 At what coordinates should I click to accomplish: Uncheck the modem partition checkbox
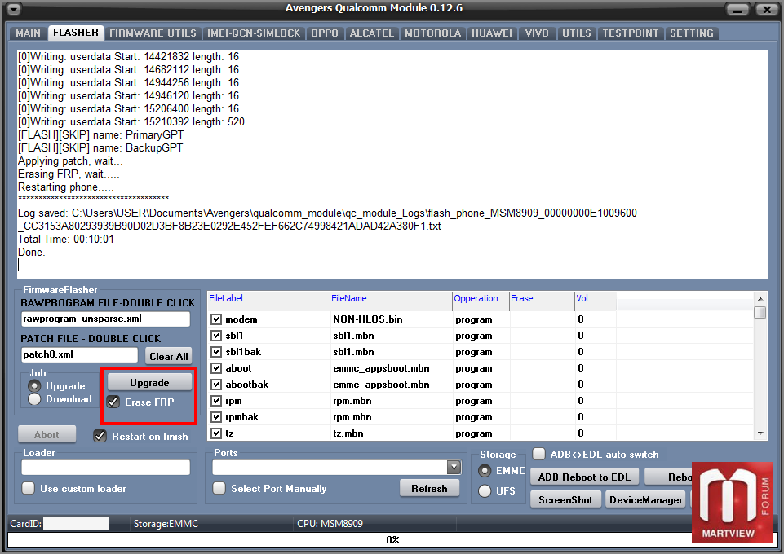(216, 319)
